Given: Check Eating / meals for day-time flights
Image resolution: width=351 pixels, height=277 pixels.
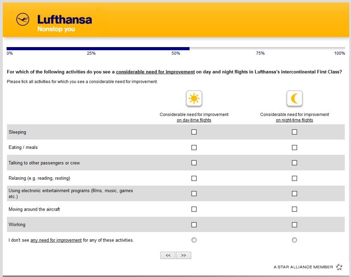Looking at the screenshot, I should click(x=194, y=148).
